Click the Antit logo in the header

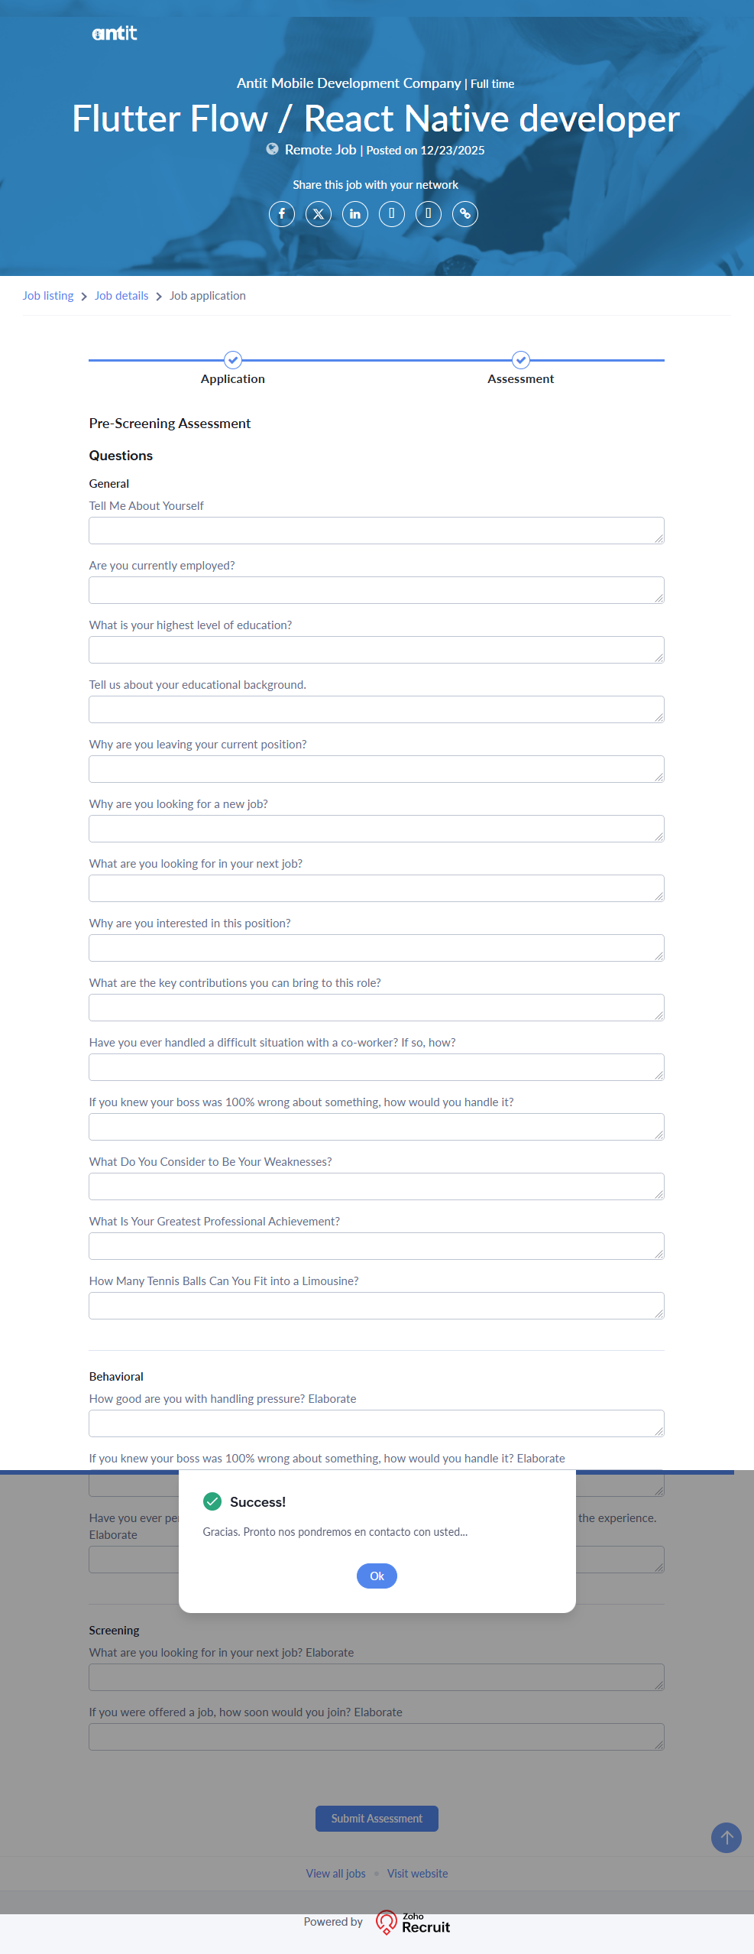pos(115,34)
